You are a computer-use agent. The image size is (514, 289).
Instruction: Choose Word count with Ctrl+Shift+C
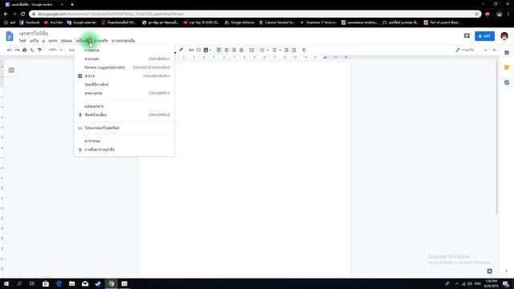[x=124, y=59]
